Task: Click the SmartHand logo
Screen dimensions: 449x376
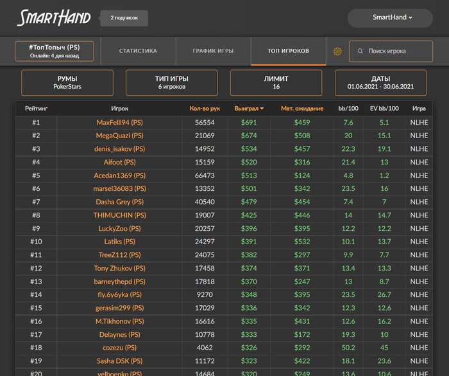Action: (54, 17)
